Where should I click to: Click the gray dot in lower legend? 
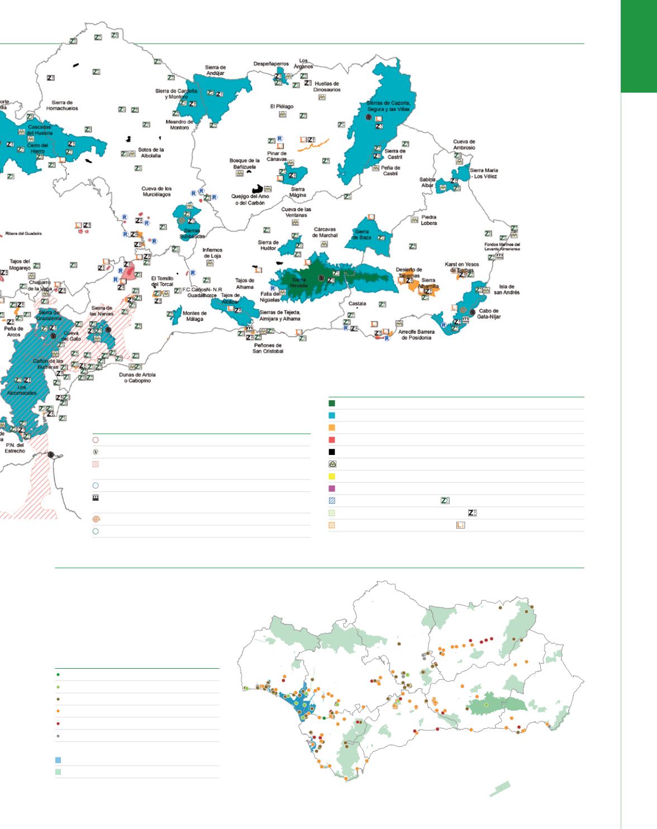click(59, 736)
